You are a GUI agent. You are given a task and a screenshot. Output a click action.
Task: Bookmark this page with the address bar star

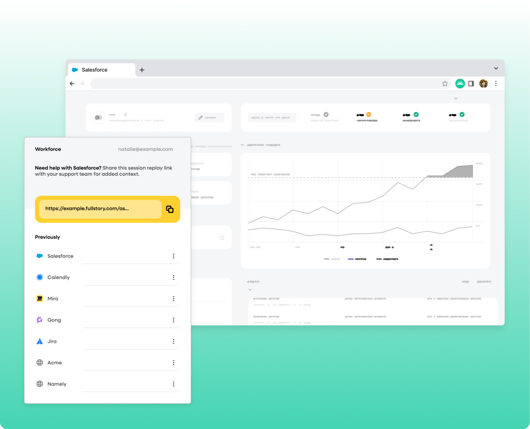pyautogui.click(x=445, y=84)
